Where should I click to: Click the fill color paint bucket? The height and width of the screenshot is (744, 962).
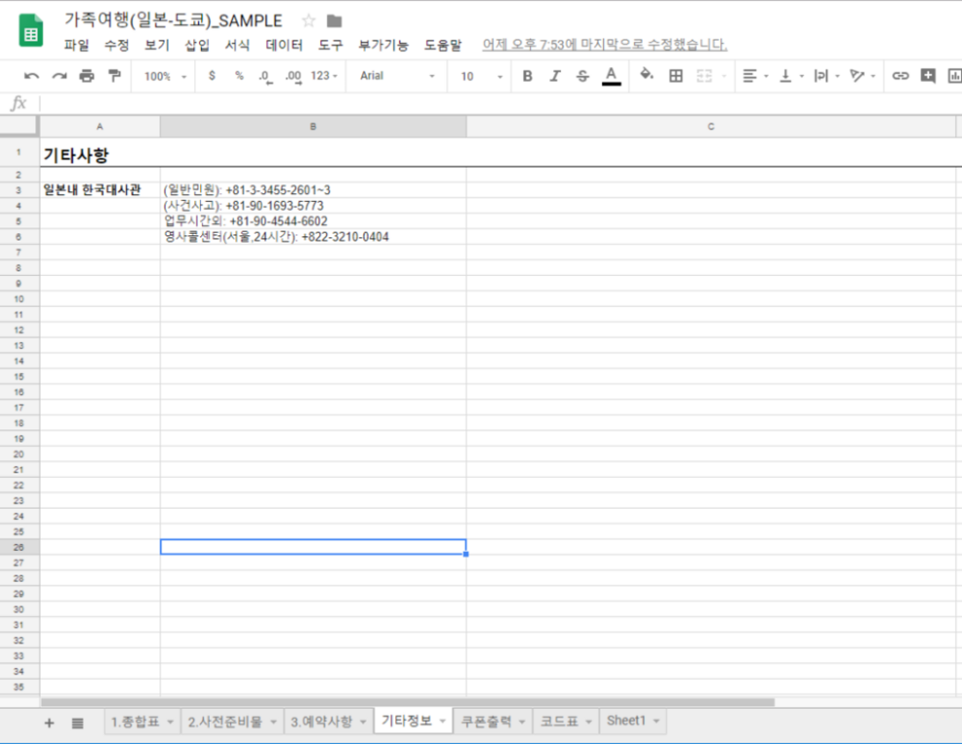646,76
